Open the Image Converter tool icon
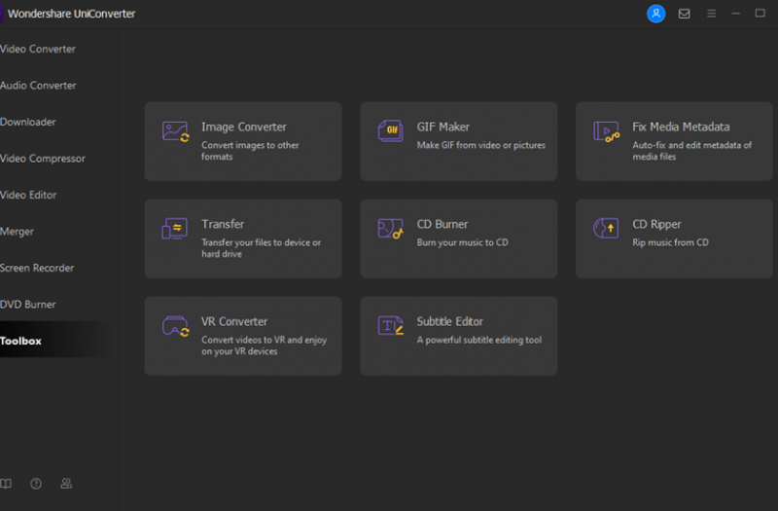Viewport: 778px width, 511px height. (x=175, y=131)
